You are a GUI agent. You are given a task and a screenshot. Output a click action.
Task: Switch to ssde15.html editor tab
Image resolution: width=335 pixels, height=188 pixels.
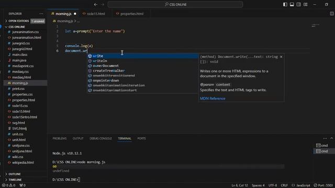(x=96, y=14)
